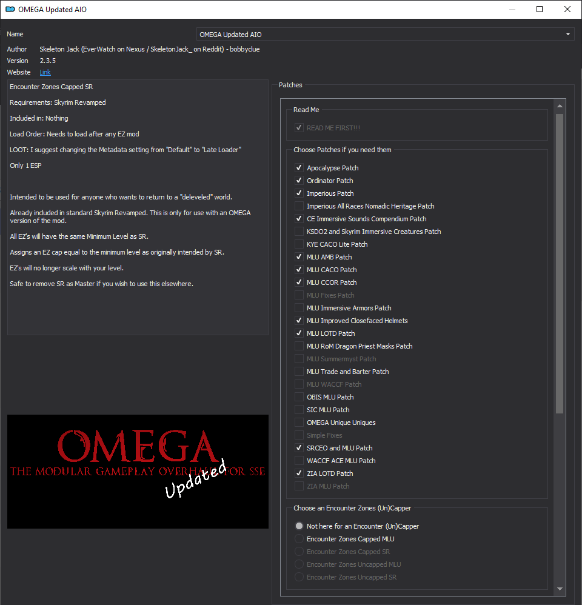Click the 'Only 1 ESP' description line
Viewport: 582px width, 605px height.
coord(25,165)
